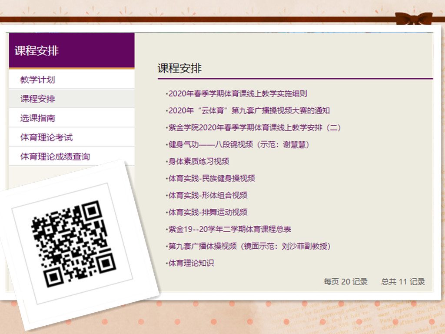Open 体育实践-形体组合视频 link
The image size is (445, 334).
click(208, 195)
